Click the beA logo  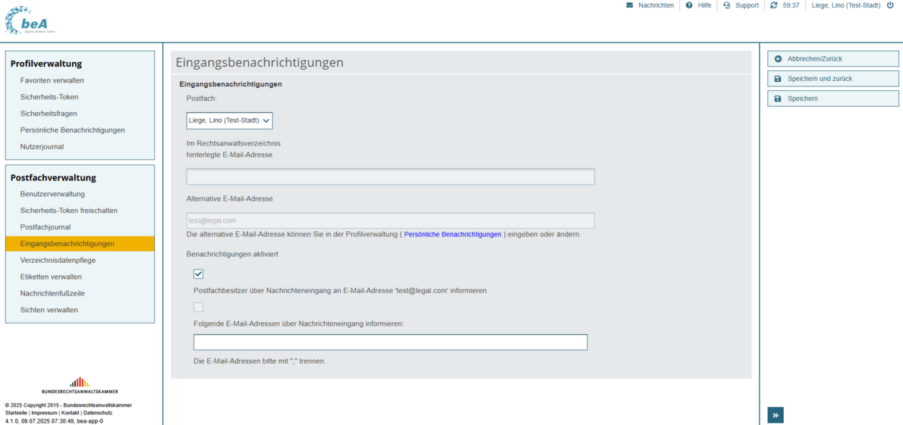coord(30,20)
